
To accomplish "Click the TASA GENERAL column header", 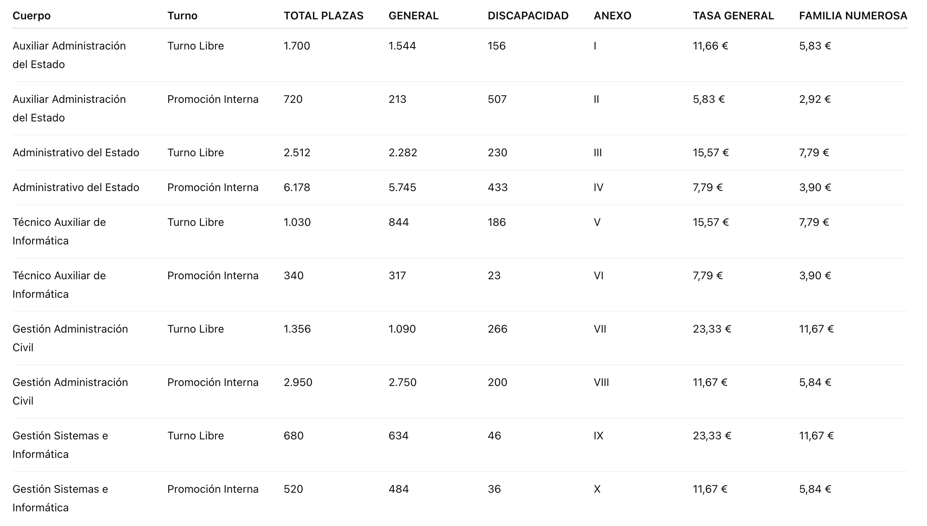I will point(733,16).
